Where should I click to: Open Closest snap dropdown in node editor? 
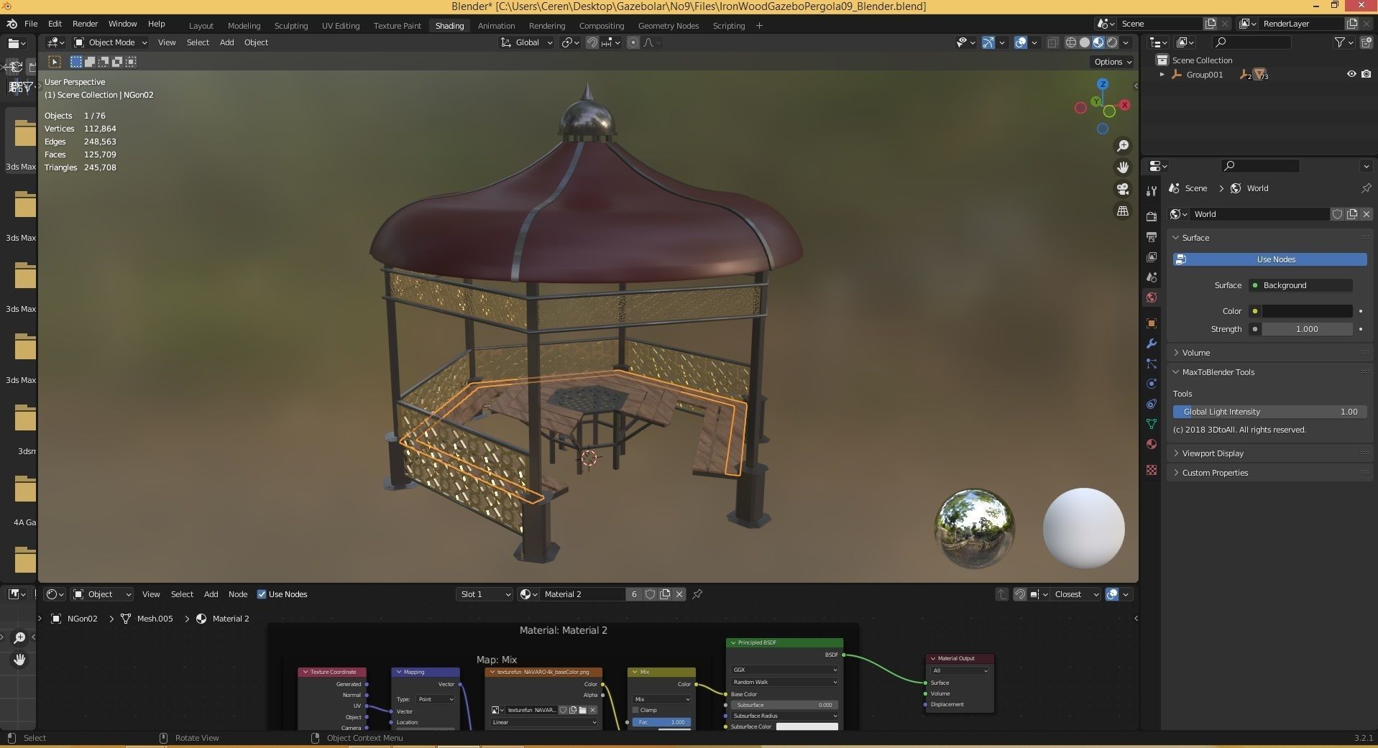tap(1075, 594)
